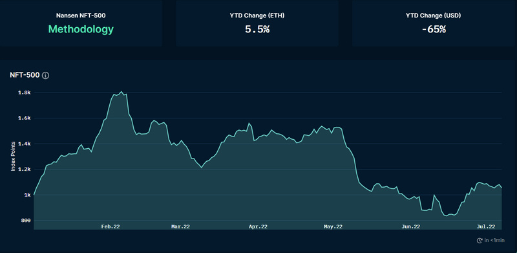Image resolution: width=517 pixels, height=253 pixels.
Task: Select the -65% YTD USD value
Action: tap(434, 29)
